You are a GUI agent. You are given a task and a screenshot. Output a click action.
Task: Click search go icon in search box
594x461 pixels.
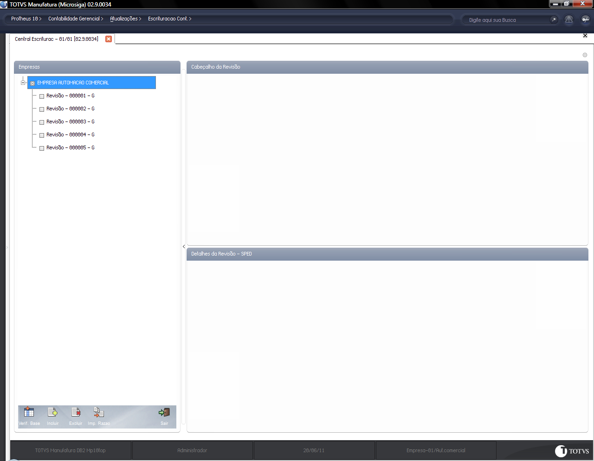(x=553, y=19)
